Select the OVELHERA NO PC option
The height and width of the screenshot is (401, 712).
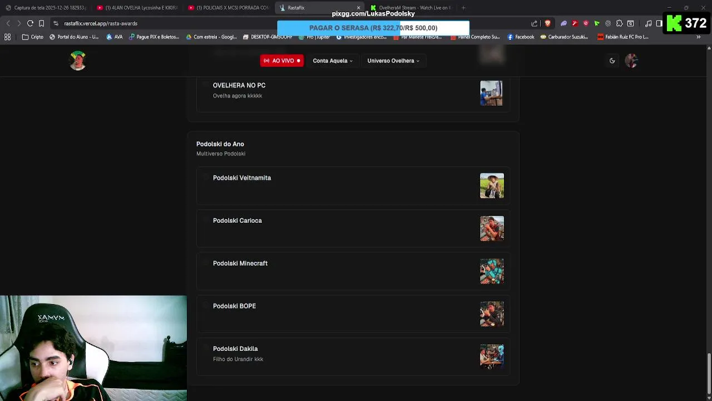coord(205,85)
